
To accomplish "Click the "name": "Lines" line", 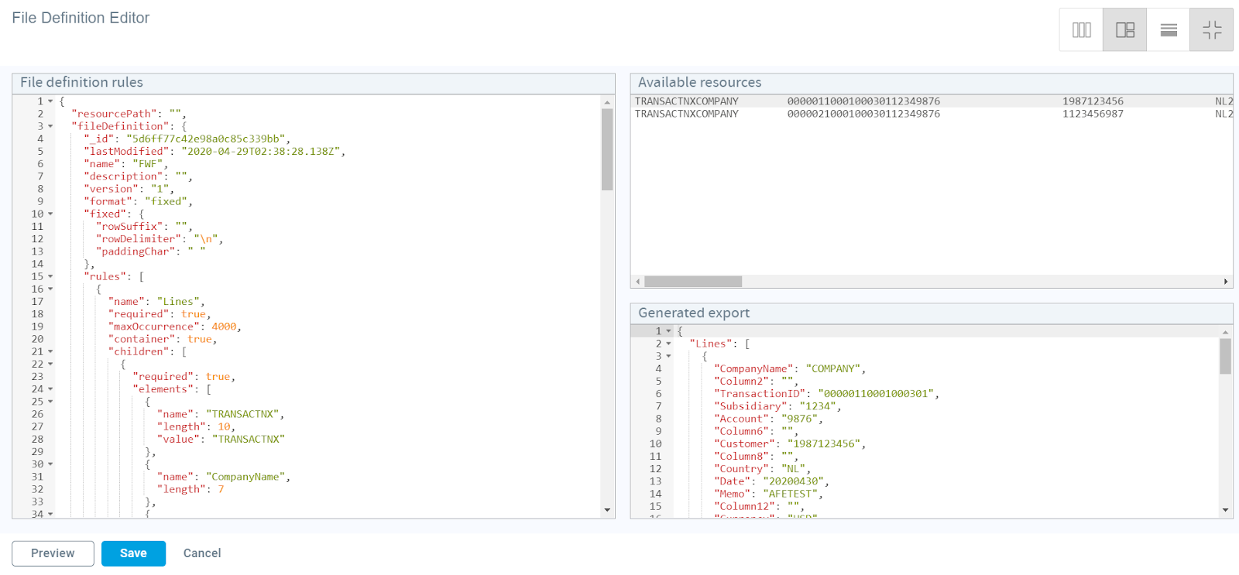I will click(156, 302).
